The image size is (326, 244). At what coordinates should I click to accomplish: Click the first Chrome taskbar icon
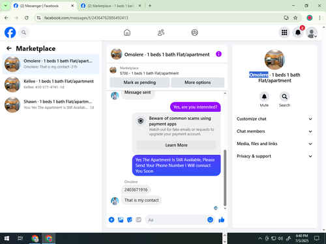(x=35, y=238)
